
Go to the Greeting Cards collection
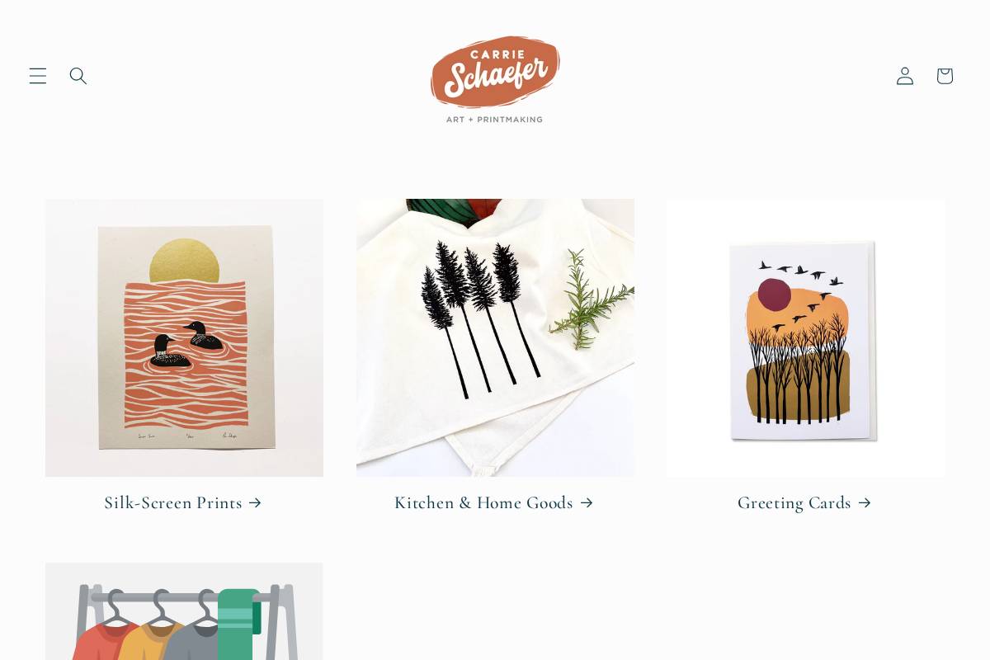coord(804,502)
